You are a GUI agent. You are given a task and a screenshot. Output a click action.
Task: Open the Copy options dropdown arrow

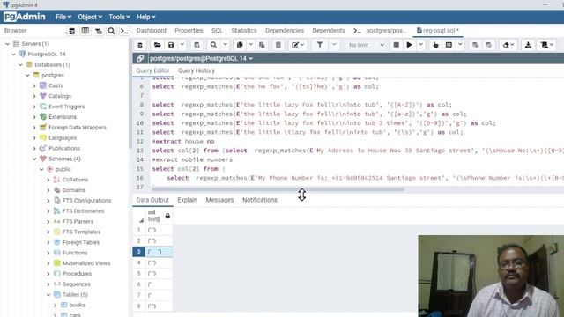click(x=250, y=45)
